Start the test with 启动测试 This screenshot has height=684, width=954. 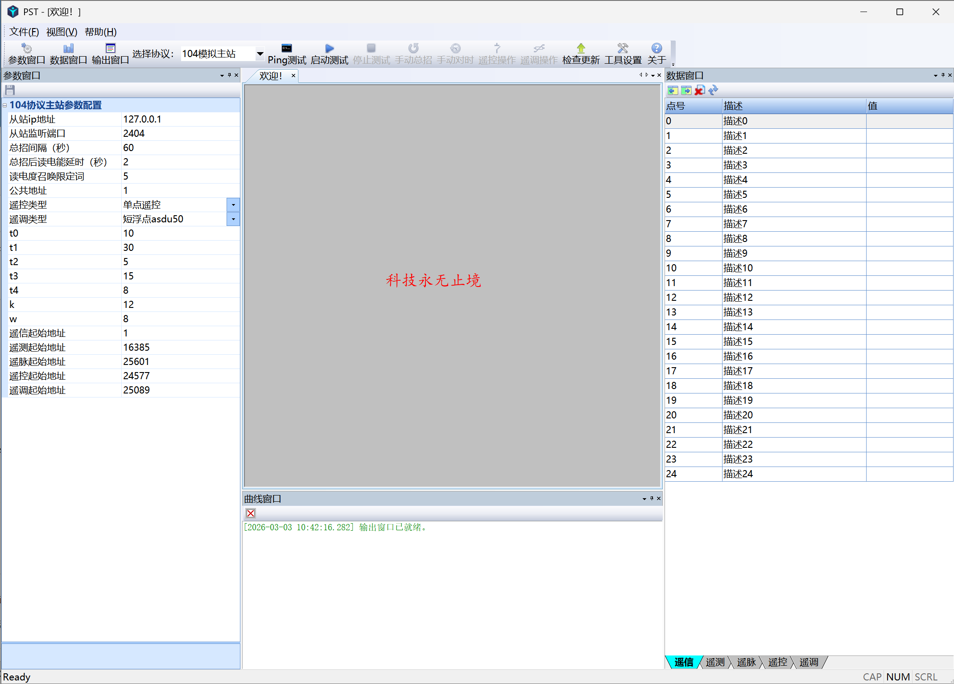click(329, 53)
